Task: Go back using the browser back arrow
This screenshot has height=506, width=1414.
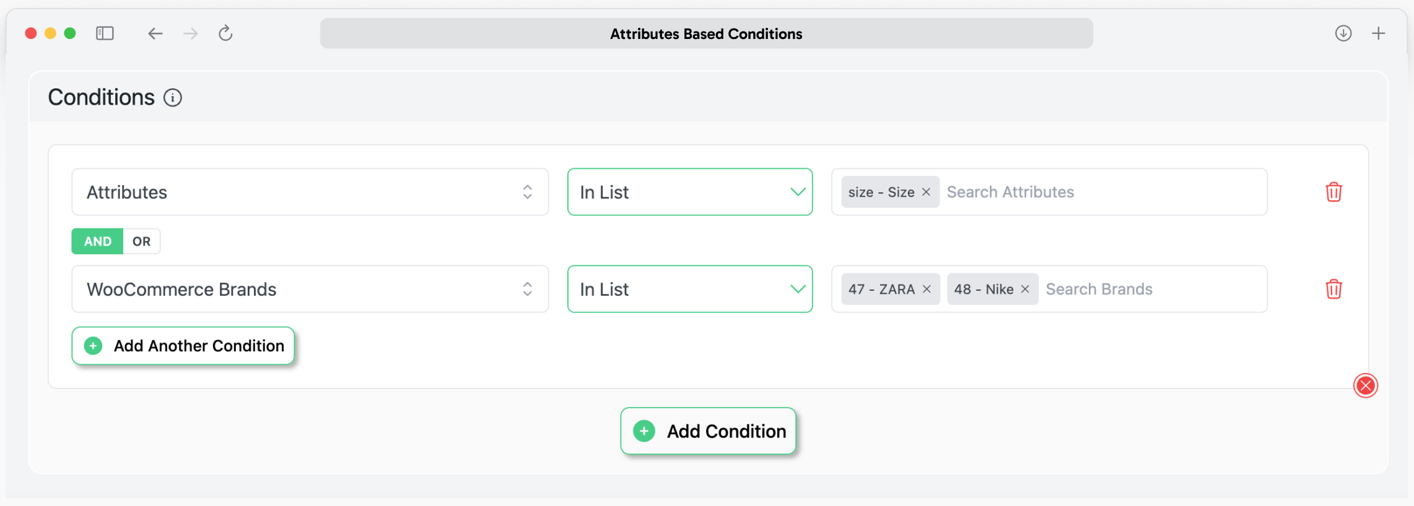Action: [x=155, y=33]
